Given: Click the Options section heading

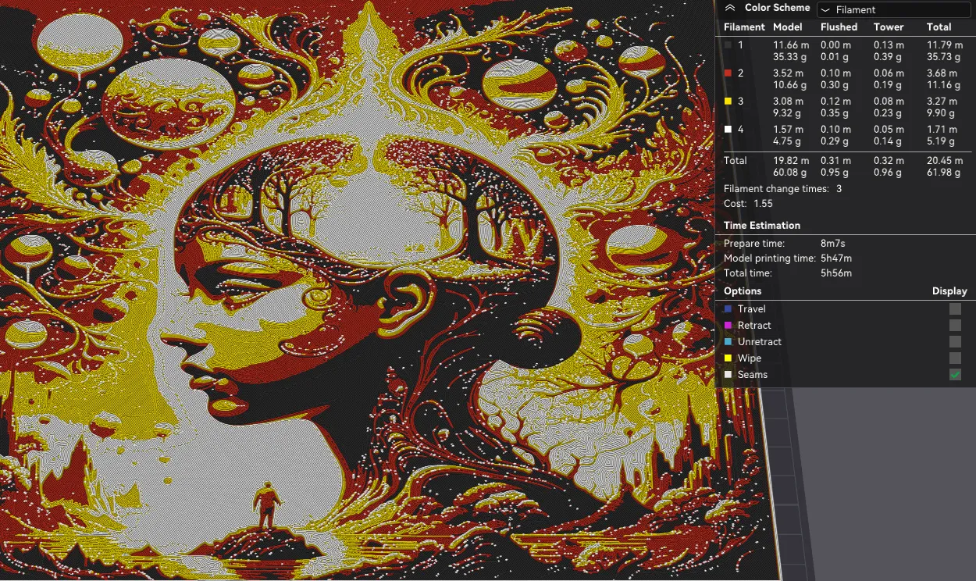Looking at the screenshot, I should click(x=743, y=290).
